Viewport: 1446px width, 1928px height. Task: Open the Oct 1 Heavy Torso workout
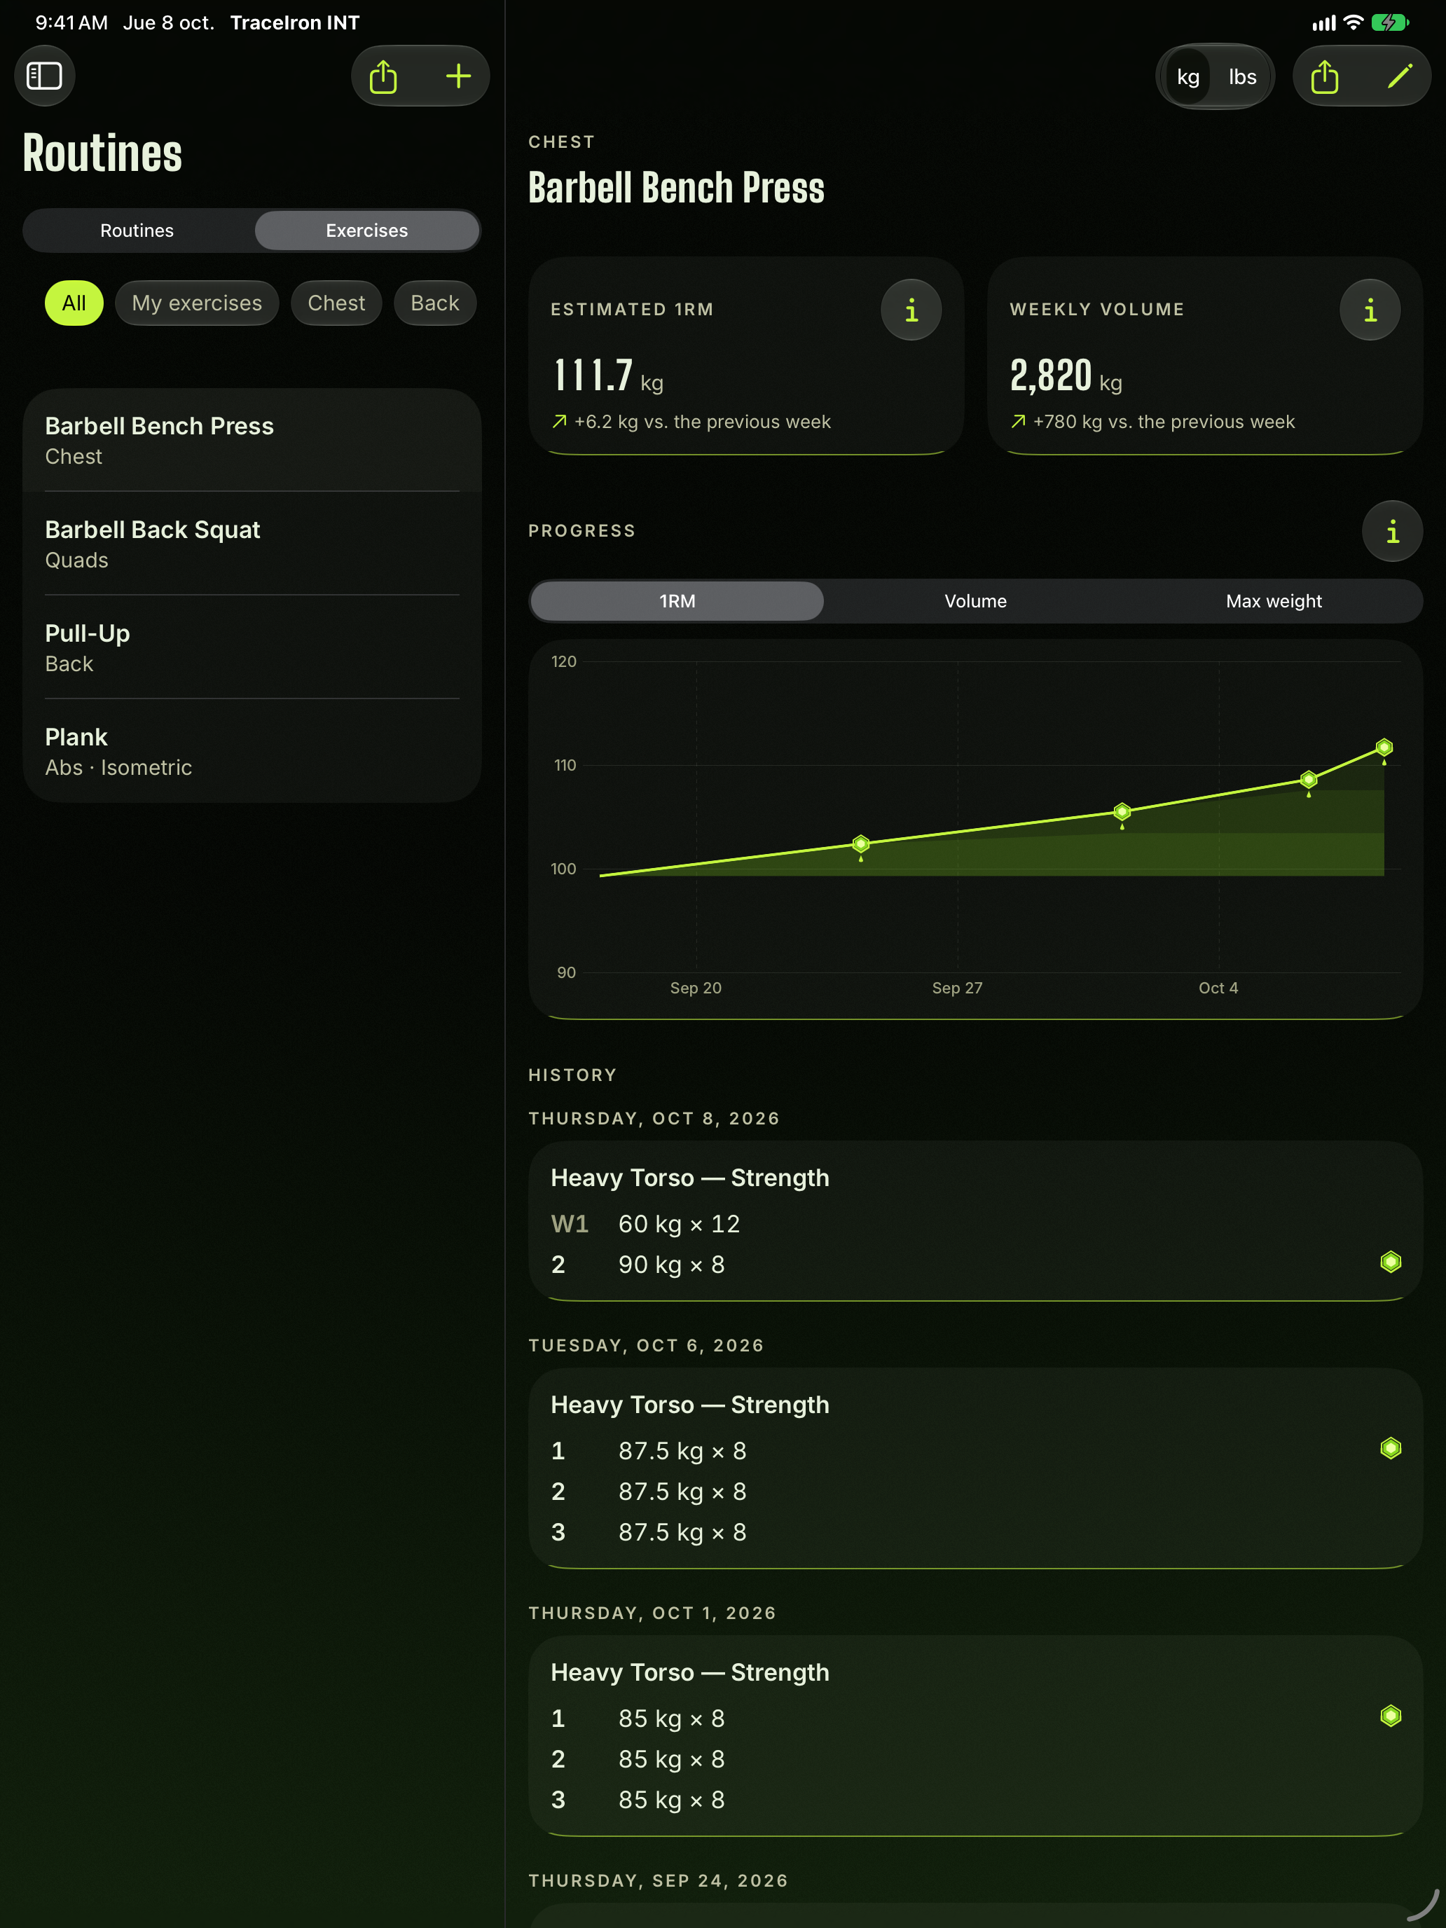point(975,1735)
